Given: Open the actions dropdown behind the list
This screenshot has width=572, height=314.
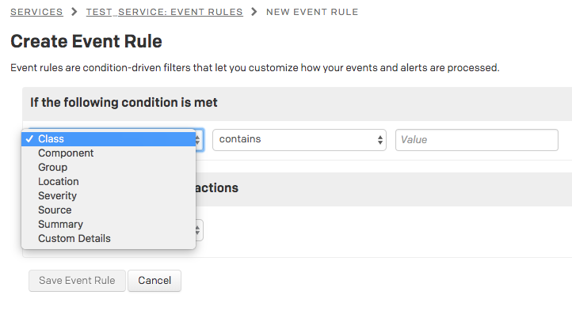Looking at the screenshot, I should point(199,230).
